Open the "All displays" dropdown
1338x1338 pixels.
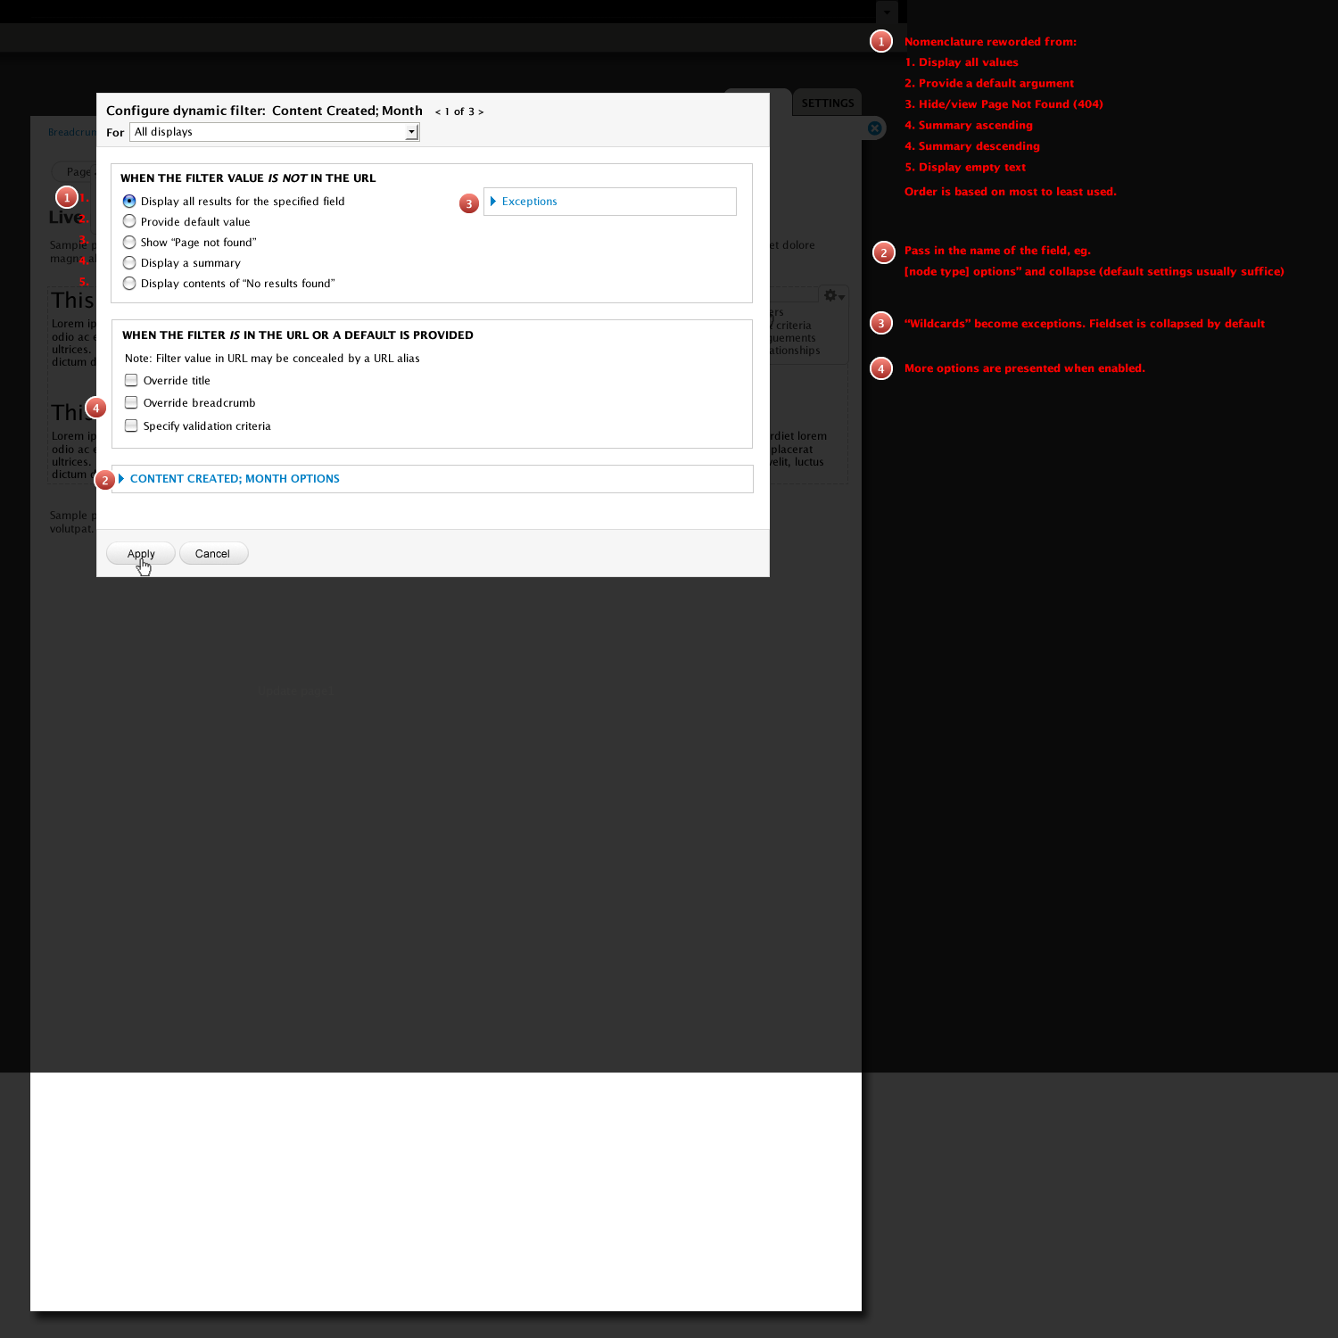click(x=275, y=132)
